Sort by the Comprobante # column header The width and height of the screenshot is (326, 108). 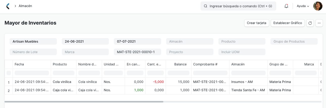210,64
